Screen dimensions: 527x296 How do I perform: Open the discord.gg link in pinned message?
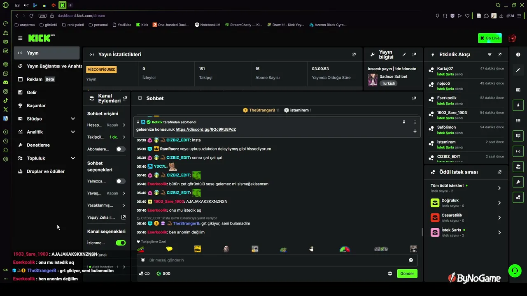pos(205,129)
